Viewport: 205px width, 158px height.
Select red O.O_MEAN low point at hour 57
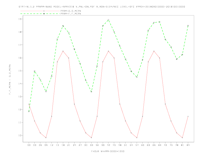(137, 138)
